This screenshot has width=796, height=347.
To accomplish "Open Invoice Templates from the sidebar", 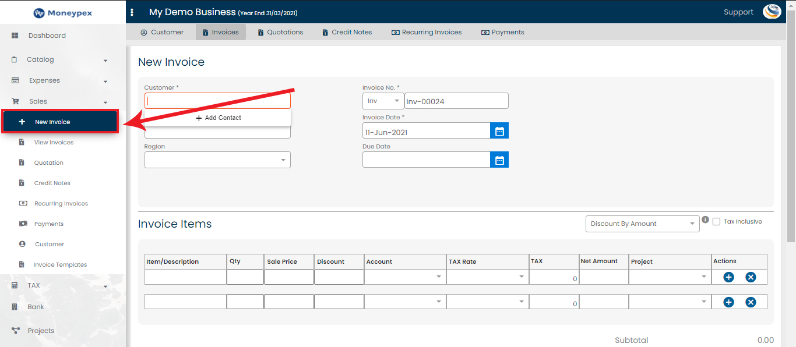I will pos(61,264).
